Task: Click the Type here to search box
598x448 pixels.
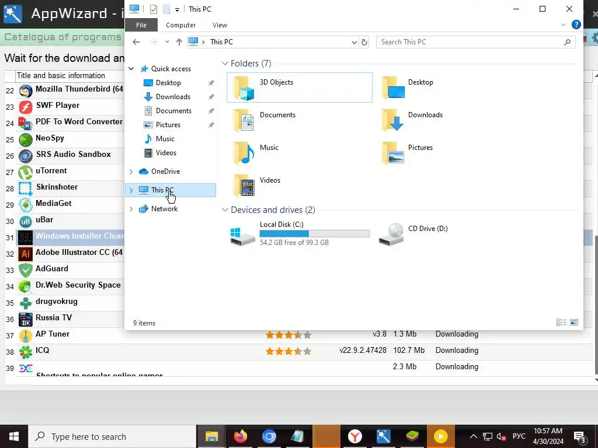Action: pyautogui.click(x=112, y=436)
